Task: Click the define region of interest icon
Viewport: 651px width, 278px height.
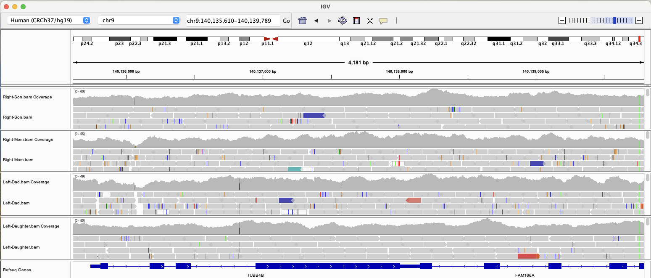Action: (x=356, y=21)
